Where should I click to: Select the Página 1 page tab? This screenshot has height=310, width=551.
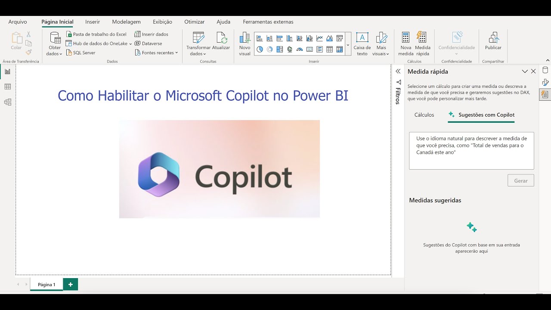[x=46, y=285]
